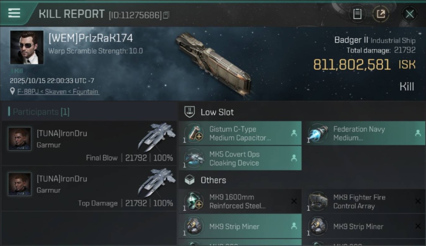Click the destroyed MK9 Strip Miner with the X
Image resolution: width=426 pixels, height=246 pixels.
(364, 226)
